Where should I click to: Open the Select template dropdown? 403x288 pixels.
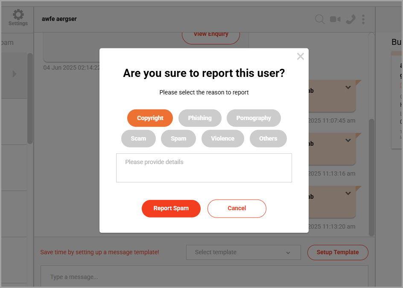click(x=243, y=252)
